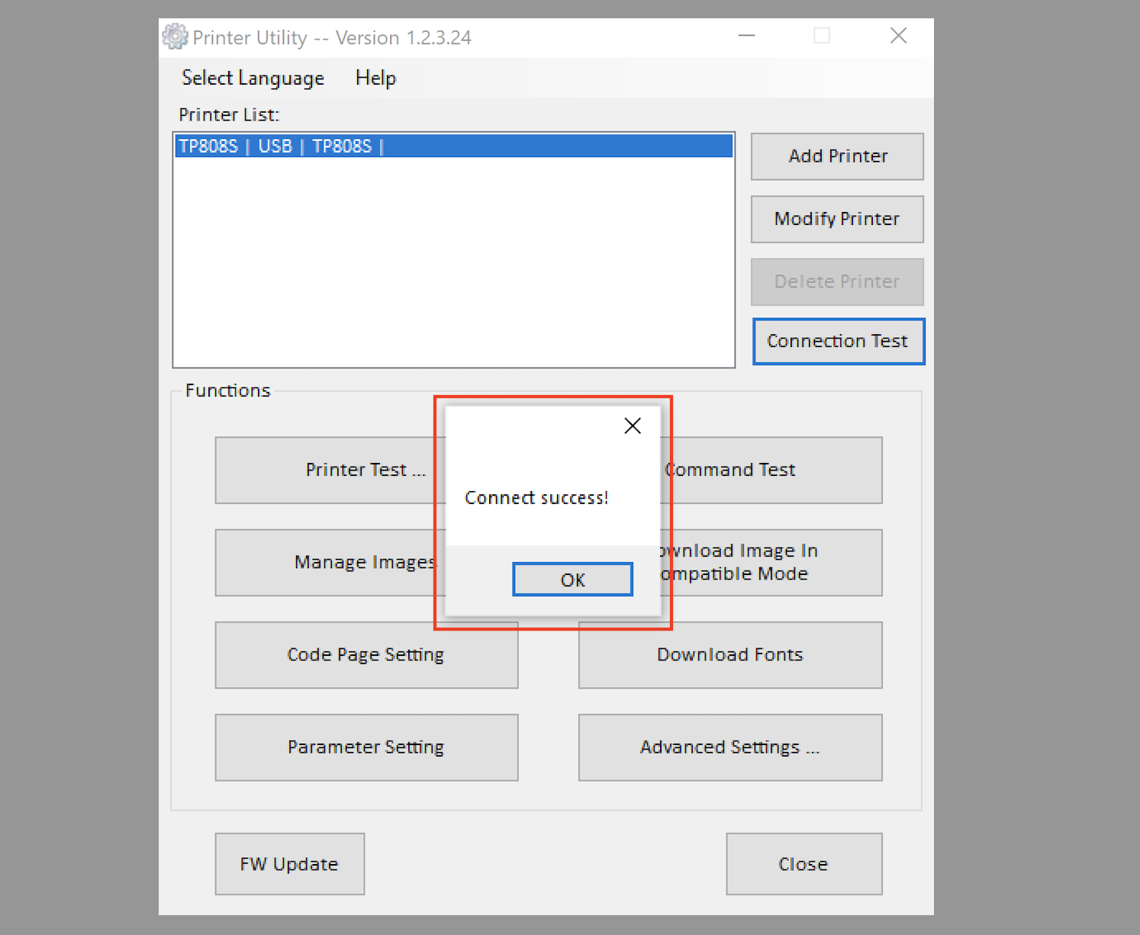Screen dimensions: 1140x935
Task: Open the Manage Images function
Action: 328,563
